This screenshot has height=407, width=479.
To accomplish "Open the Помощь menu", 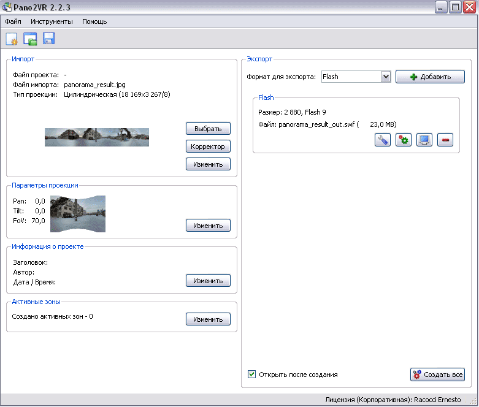I will pyautogui.click(x=94, y=21).
